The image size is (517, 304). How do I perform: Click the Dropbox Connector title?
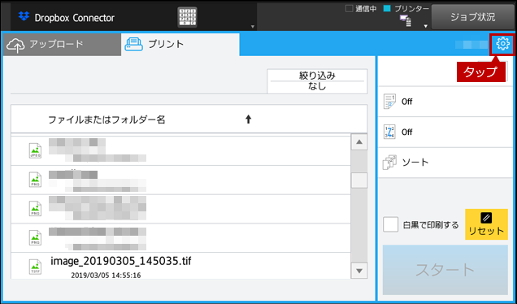click(x=75, y=17)
